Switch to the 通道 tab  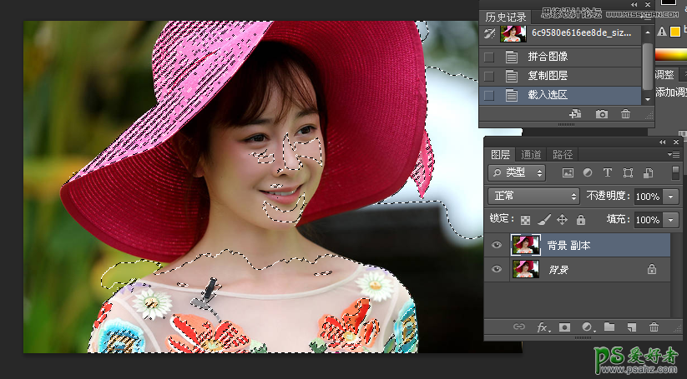point(531,154)
